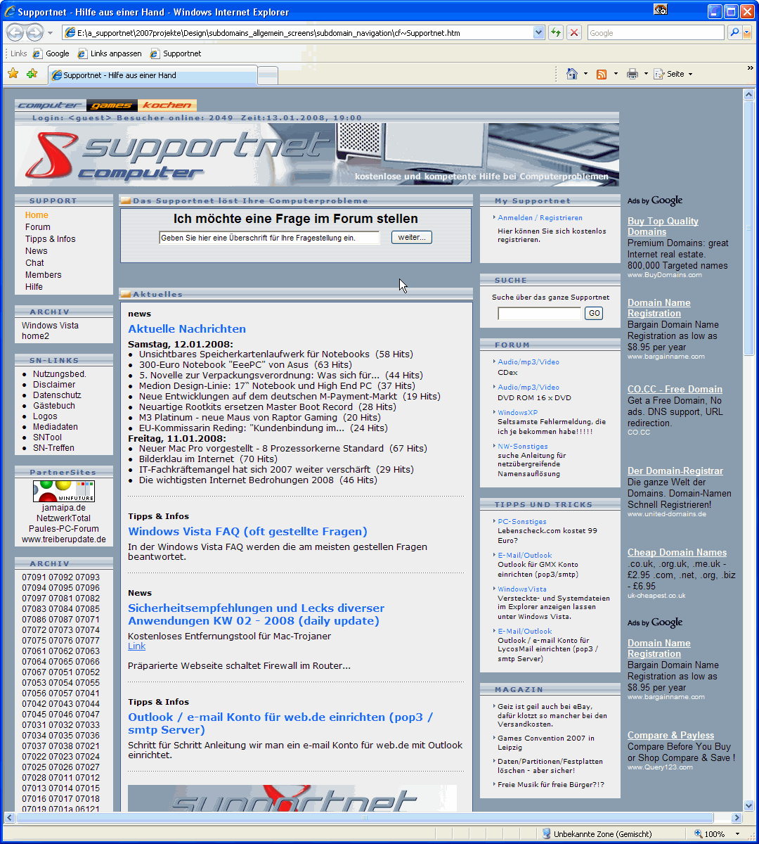Click the Print toolbar icon
The image size is (759, 844).
point(632,74)
